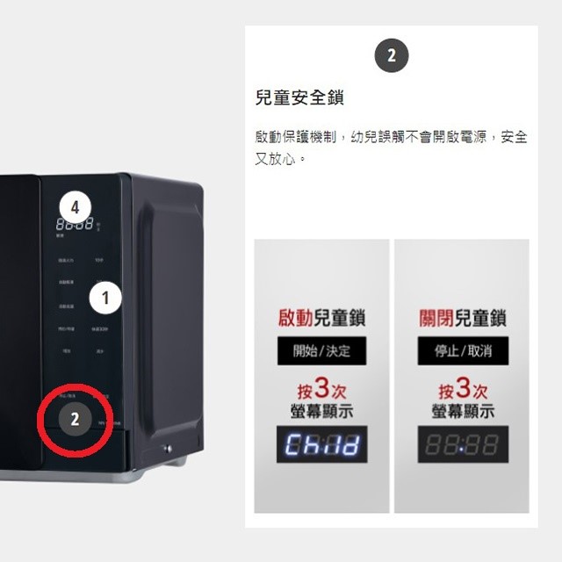Screen dimensions: 562x562
Task: Click the black 開始/決定 label
Action: click(x=321, y=351)
